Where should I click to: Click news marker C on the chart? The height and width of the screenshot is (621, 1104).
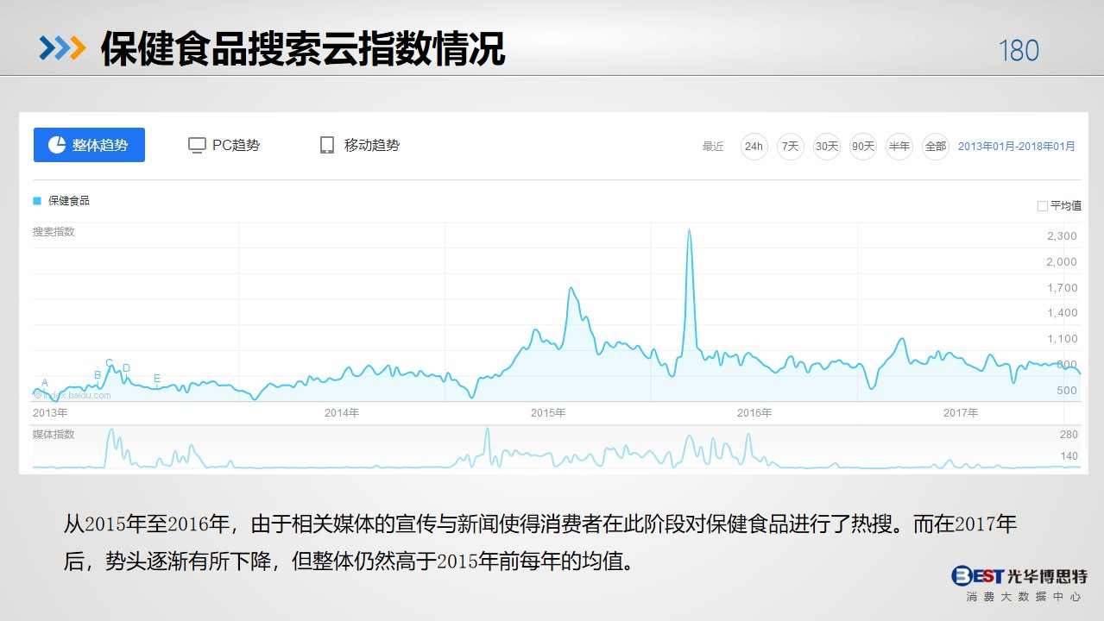tap(110, 363)
